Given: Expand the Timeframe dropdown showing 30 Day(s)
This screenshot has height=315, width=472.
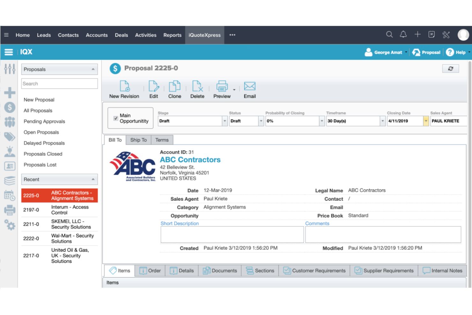Looking at the screenshot, I should point(383,121).
